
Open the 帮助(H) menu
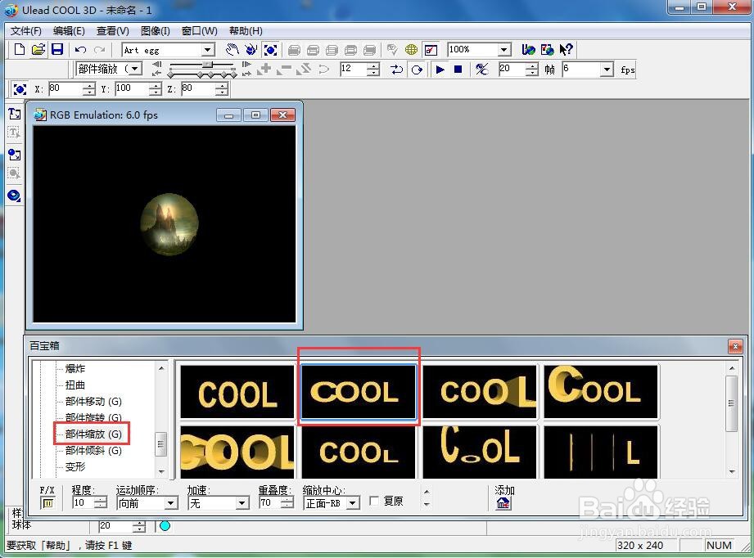tap(246, 31)
